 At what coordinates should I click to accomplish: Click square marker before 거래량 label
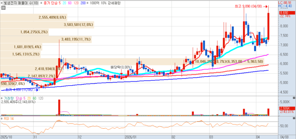(x=2, y=98)
